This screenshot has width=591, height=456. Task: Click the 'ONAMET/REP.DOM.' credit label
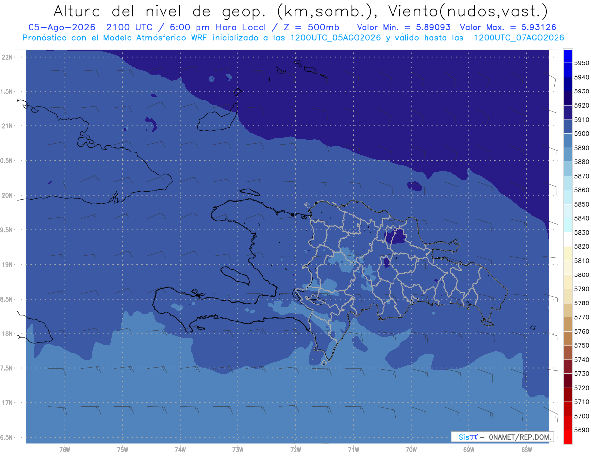tap(519, 437)
